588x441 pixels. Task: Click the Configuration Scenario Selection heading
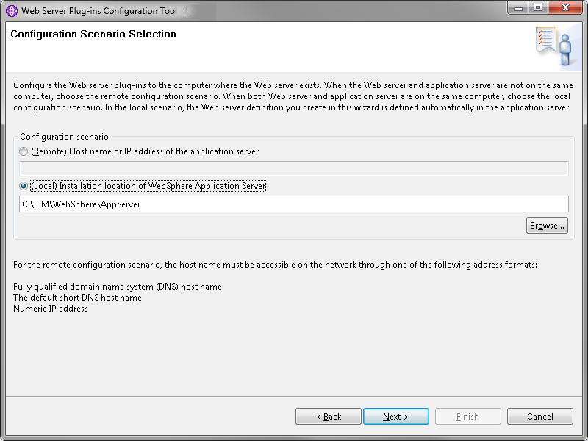pos(93,34)
